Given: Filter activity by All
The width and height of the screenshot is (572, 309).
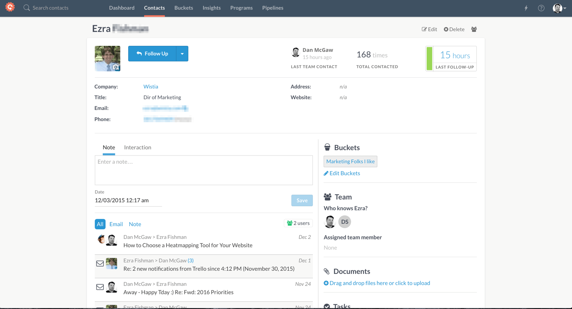Looking at the screenshot, I should pos(100,224).
